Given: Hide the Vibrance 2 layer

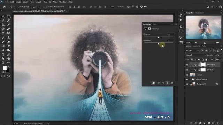Looking at the screenshot, I should (187, 65).
